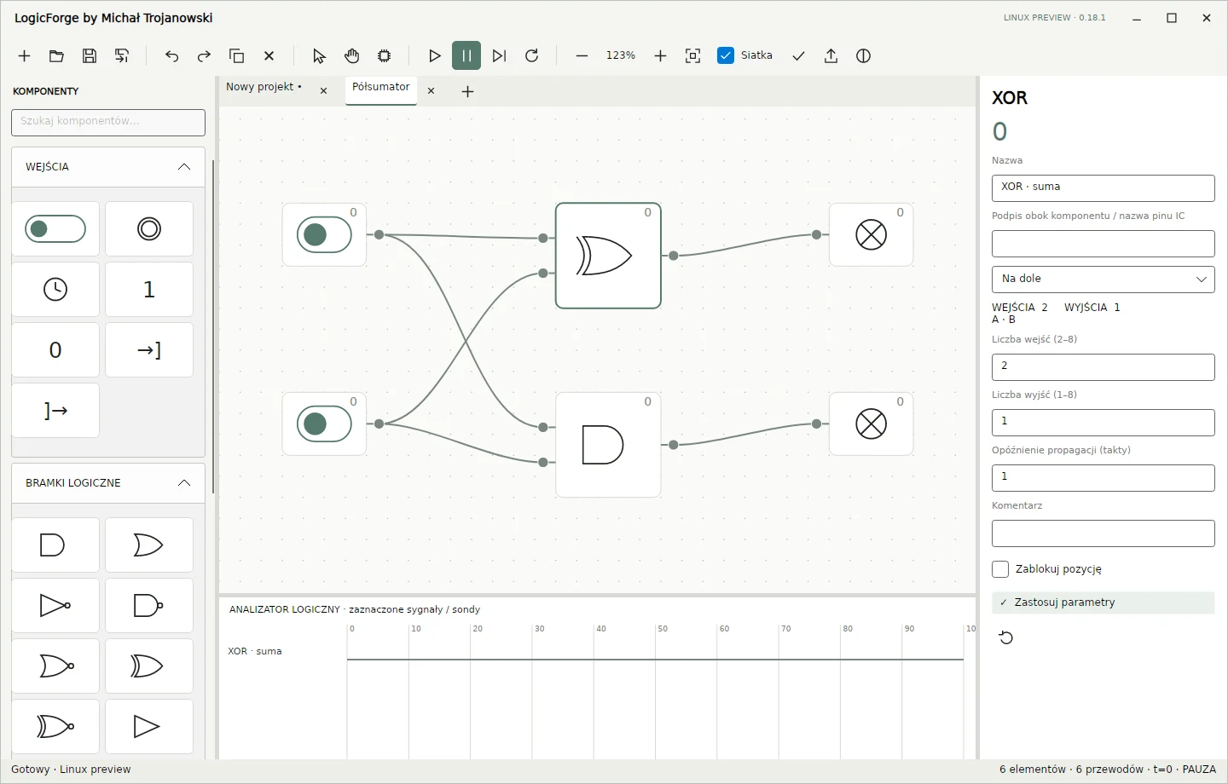Uncheck the Siatka grid checkbox
Viewport: 1228px width, 784px height.
click(726, 55)
